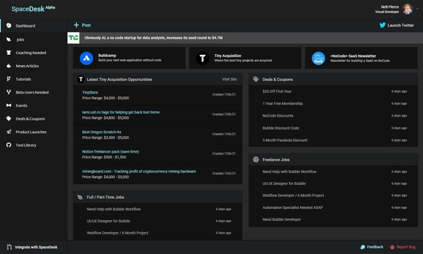The height and width of the screenshot is (254, 423).
Task: Open Full/Part-Time 'Need Help with Bubble Workflow'
Action: click(114, 209)
